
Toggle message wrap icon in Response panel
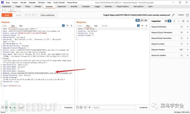138,26
